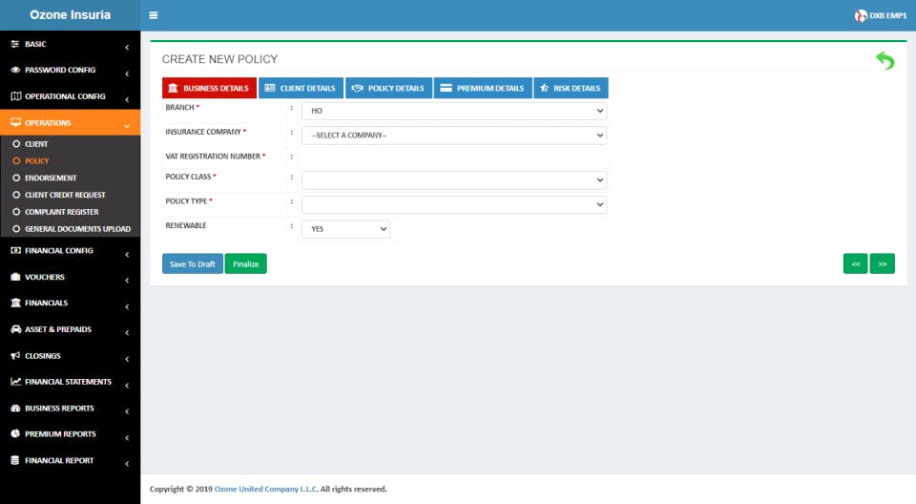Click the Operations monitor icon
This screenshot has width=916, height=504.
[x=16, y=123]
